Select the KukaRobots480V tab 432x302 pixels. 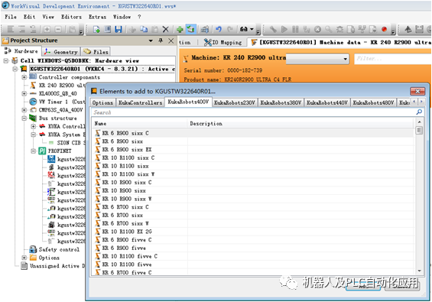(x=373, y=102)
